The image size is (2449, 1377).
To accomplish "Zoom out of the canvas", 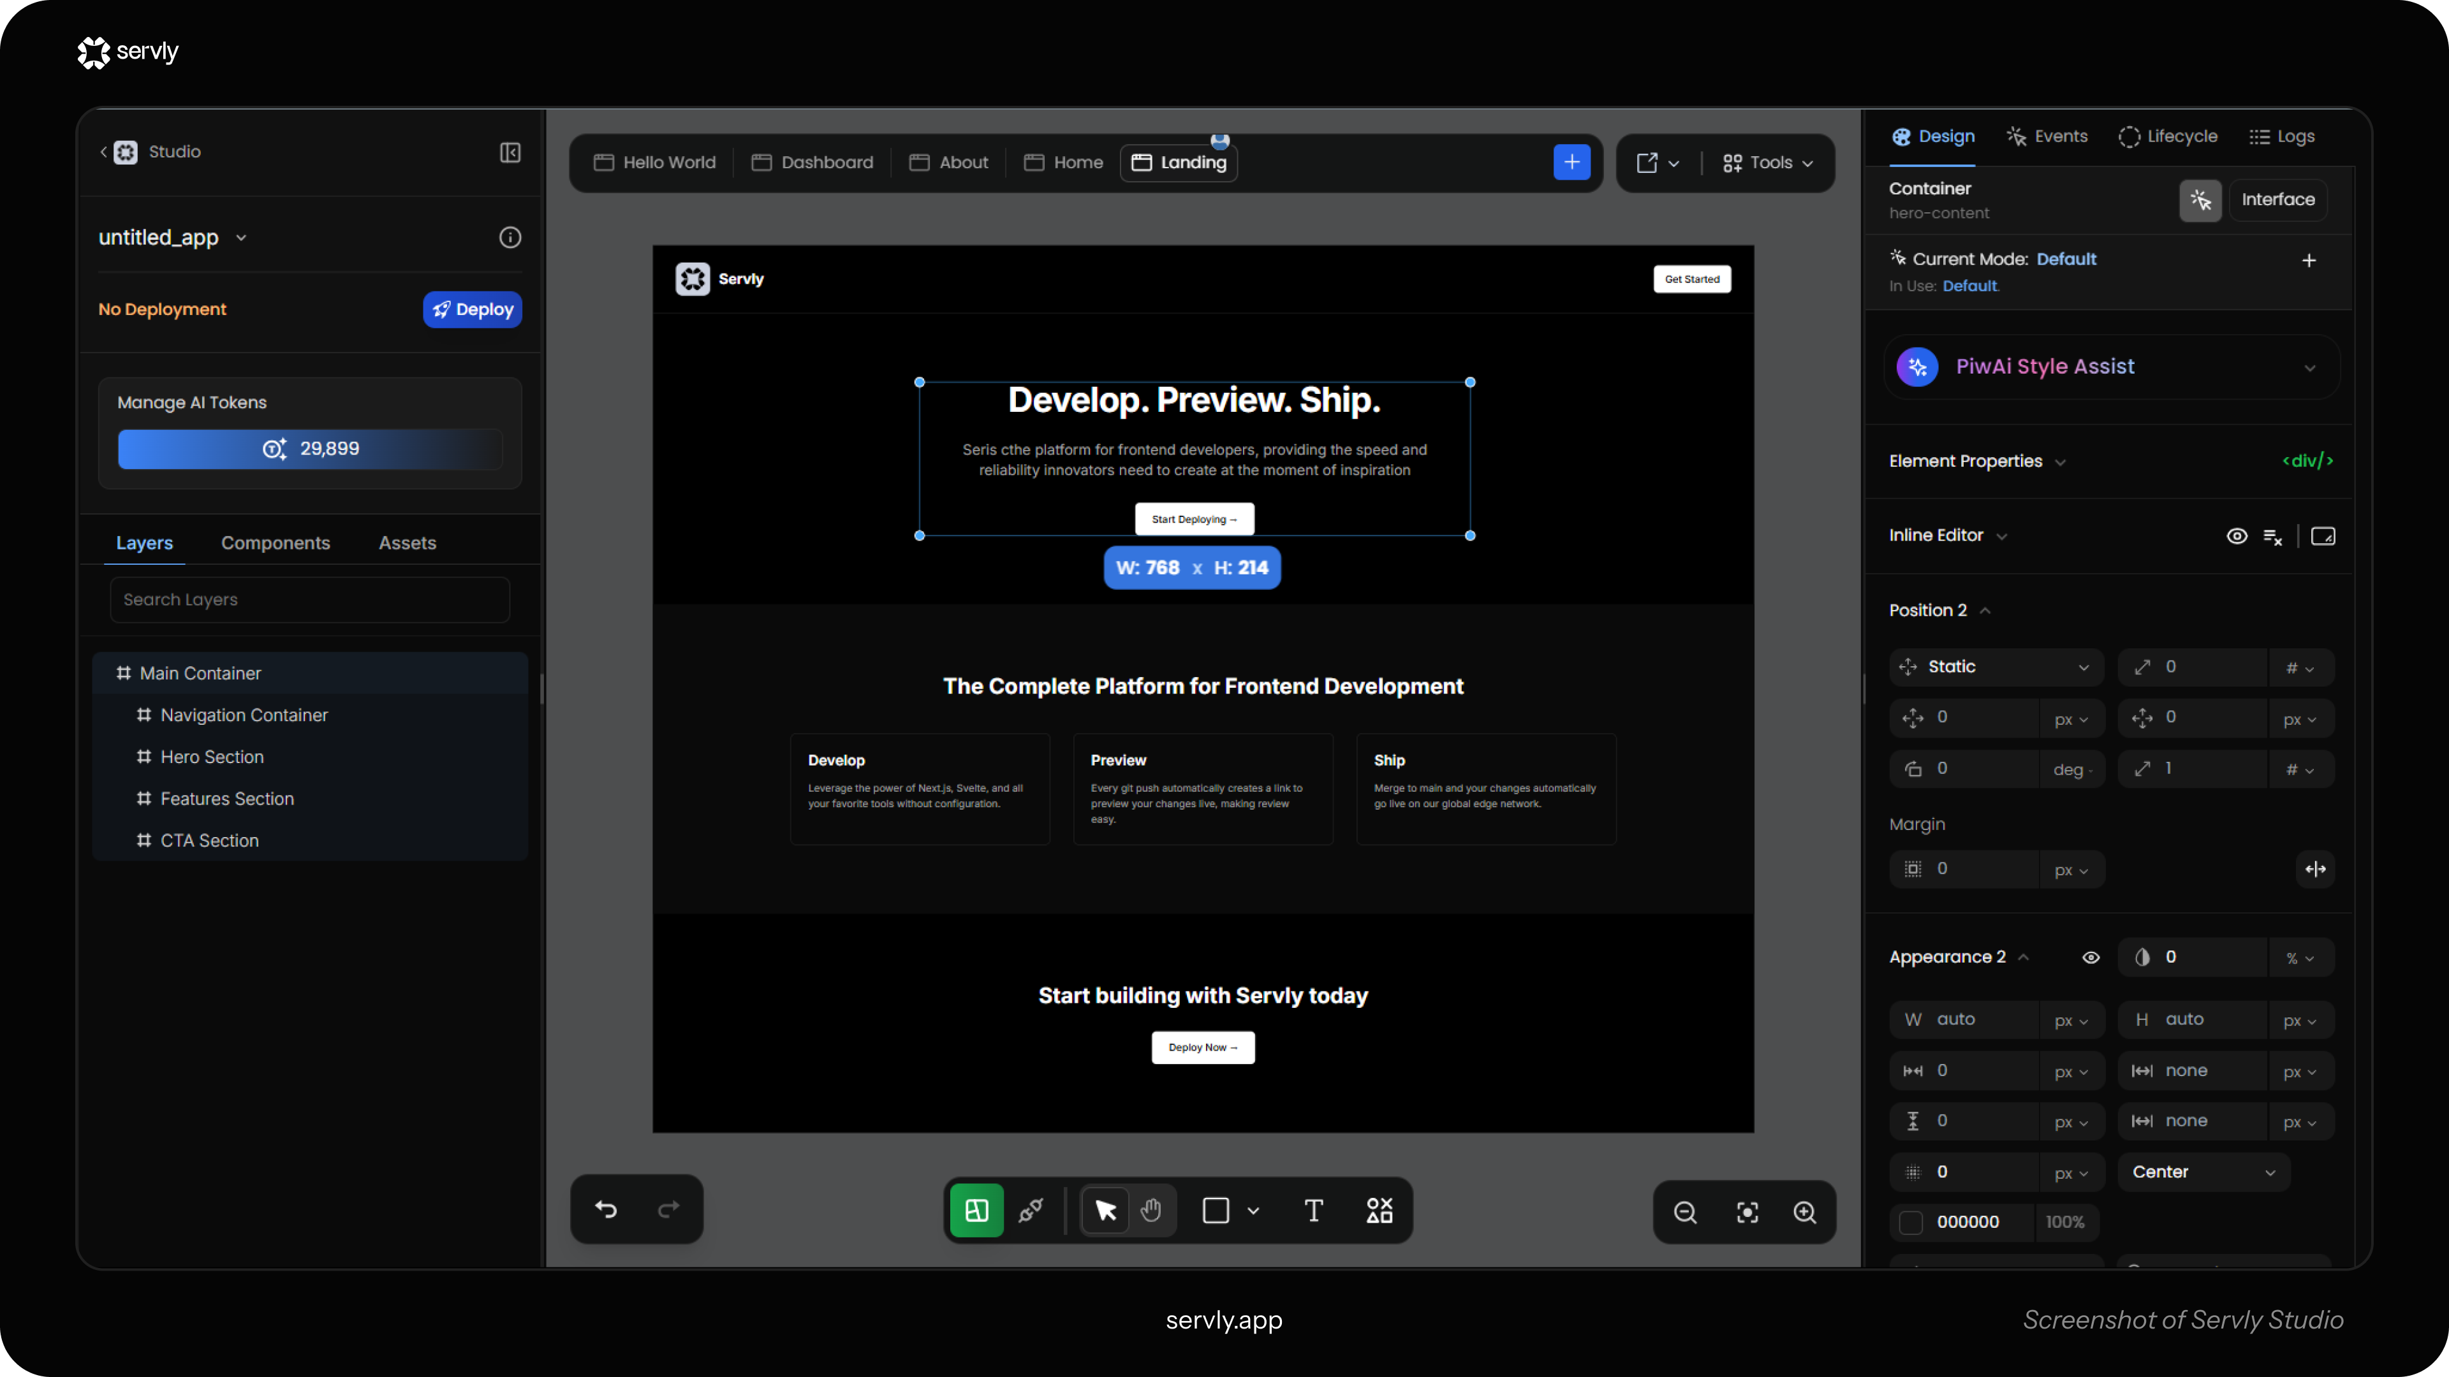I will click(x=1684, y=1212).
